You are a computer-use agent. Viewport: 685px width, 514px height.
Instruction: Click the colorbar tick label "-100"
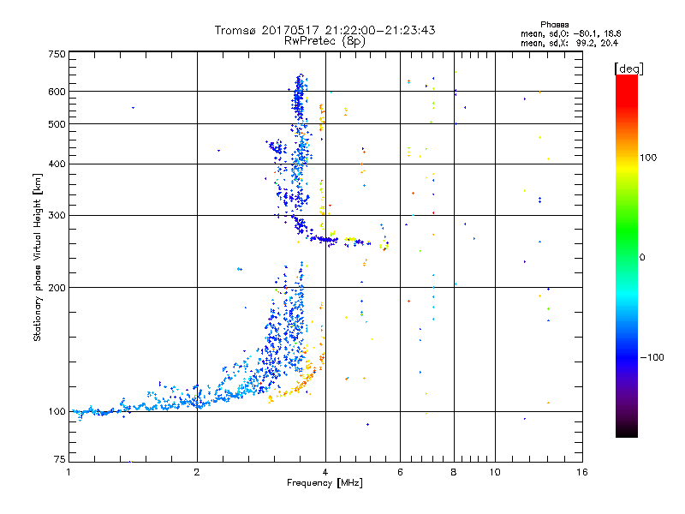[652, 357]
